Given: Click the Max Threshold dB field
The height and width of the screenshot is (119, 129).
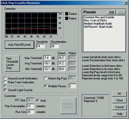Looking at the screenshot, I should coord(47,58).
